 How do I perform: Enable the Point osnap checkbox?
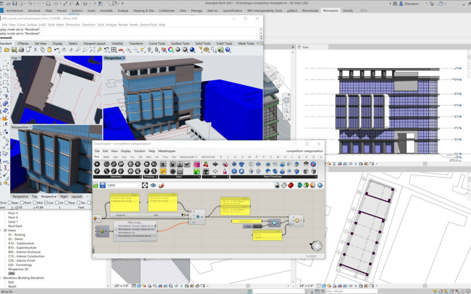point(22,203)
